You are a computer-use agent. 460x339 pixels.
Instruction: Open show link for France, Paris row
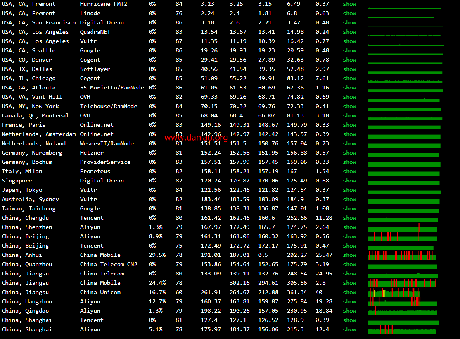pyautogui.click(x=349, y=125)
